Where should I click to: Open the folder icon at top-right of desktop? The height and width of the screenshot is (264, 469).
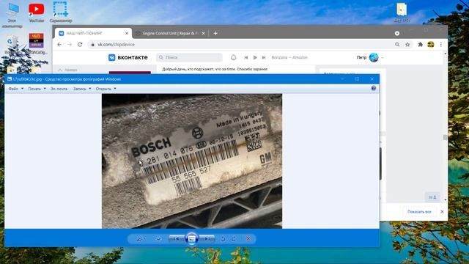[x=402, y=12]
